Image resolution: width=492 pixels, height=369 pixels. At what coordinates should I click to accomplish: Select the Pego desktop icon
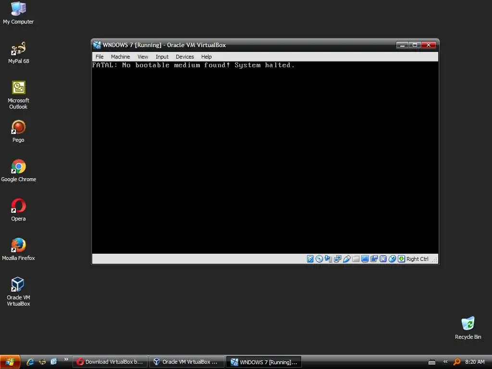pos(18,132)
